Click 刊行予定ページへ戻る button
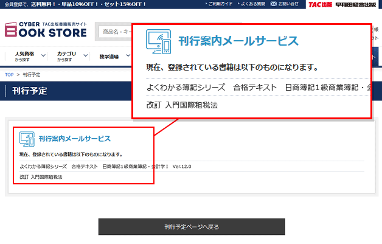 pyautogui.click(x=192, y=227)
